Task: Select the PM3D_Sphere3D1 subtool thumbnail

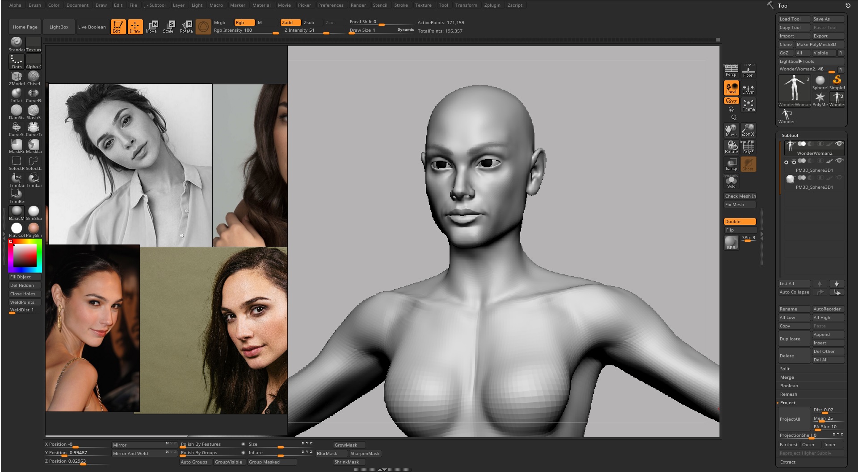Action: coord(790,179)
